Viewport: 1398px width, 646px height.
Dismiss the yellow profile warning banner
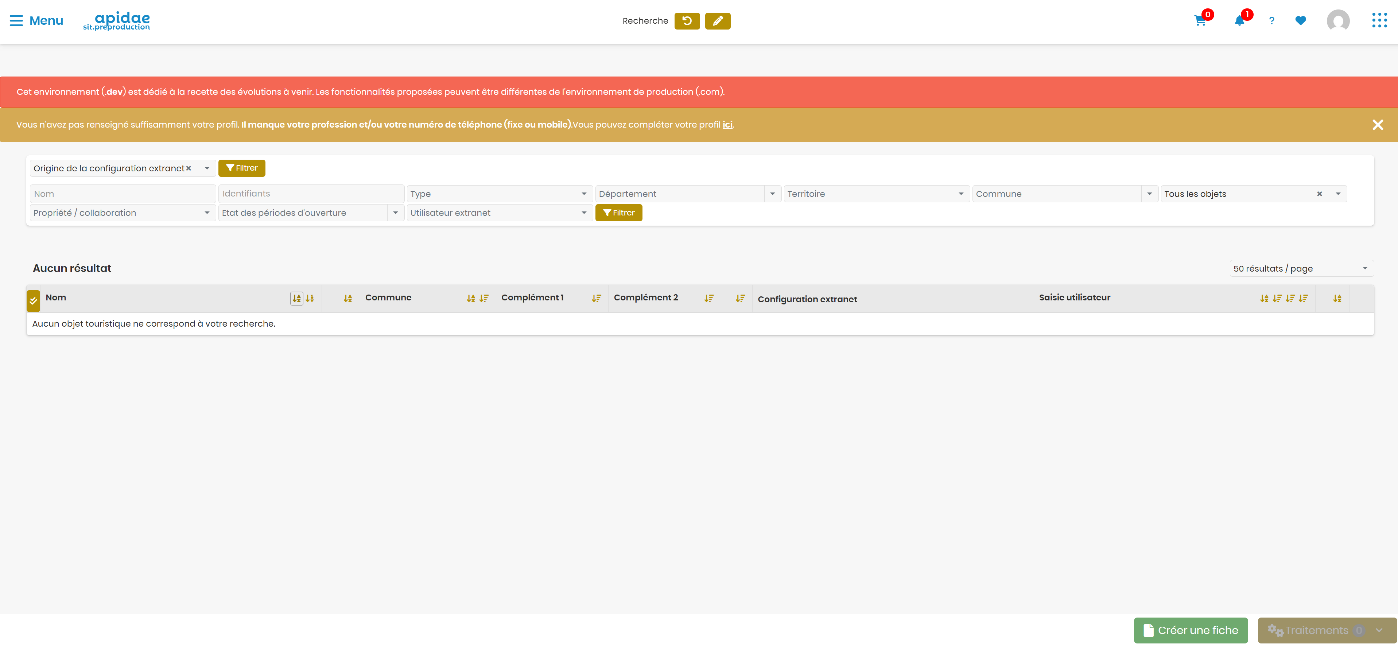click(1377, 125)
